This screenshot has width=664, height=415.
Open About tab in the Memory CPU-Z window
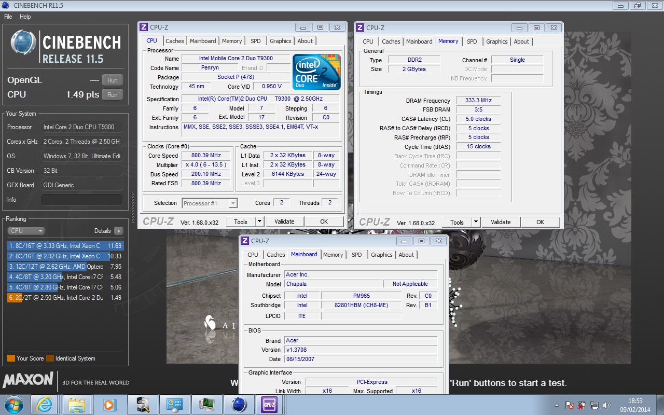pyautogui.click(x=521, y=41)
